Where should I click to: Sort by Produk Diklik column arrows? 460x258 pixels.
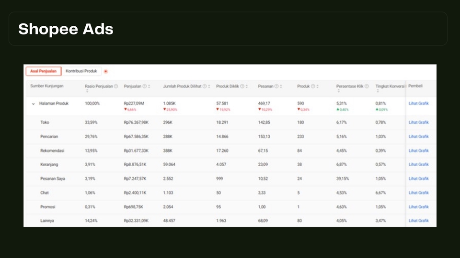247,86
